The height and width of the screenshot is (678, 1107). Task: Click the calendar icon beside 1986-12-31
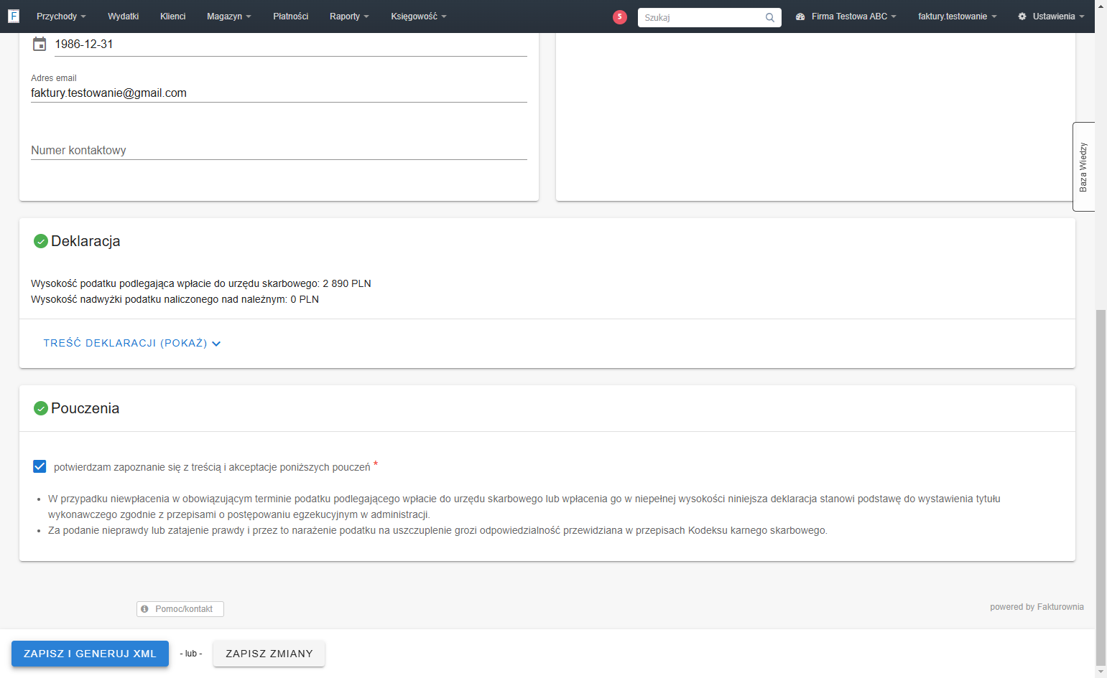(x=40, y=44)
